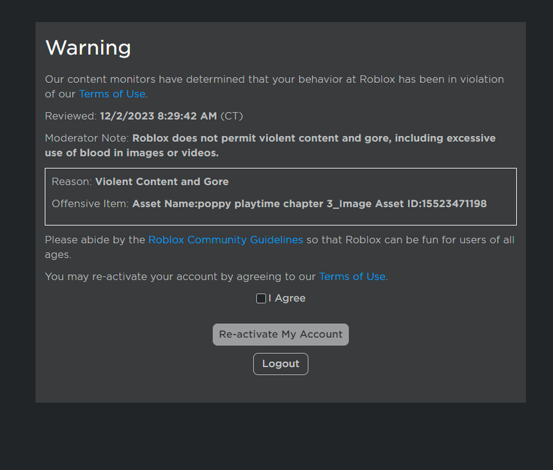The width and height of the screenshot is (553, 470).
Task: Click the I Agree label text
Action: (x=287, y=299)
